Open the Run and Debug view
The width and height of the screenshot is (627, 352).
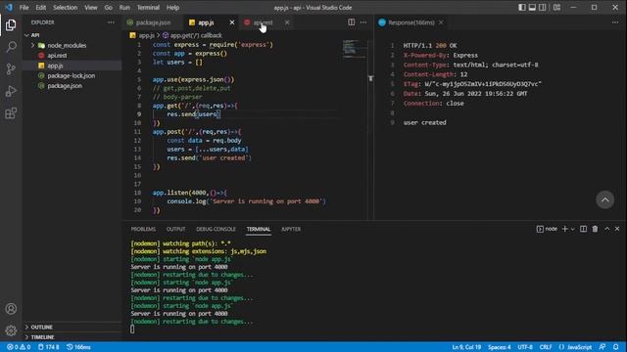click(11, 91)
